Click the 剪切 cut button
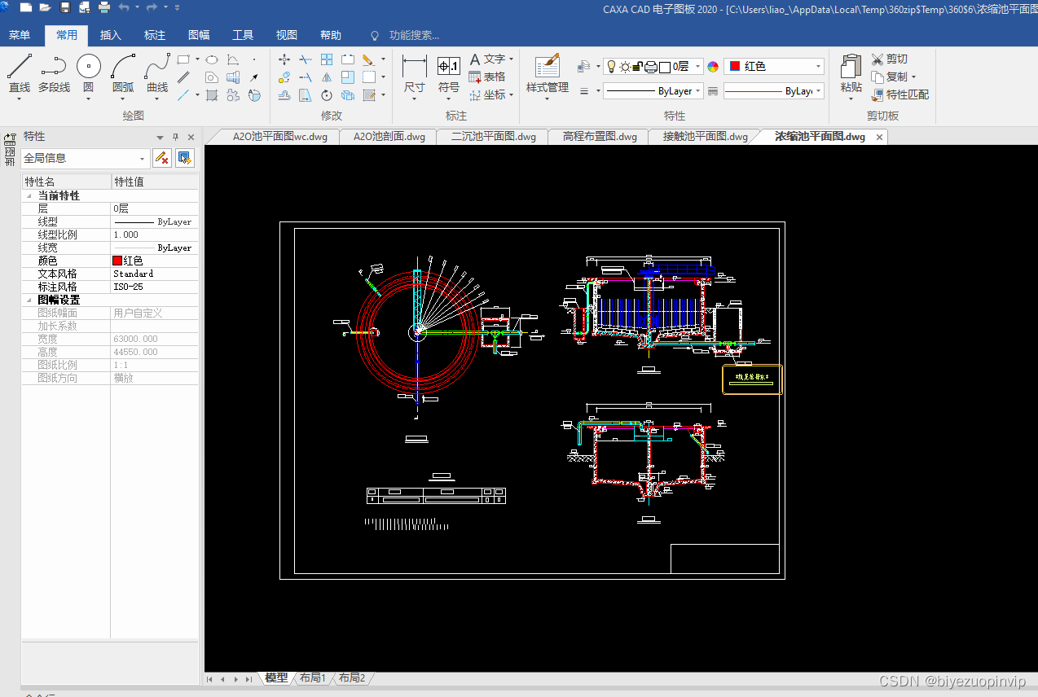The image size is (1038, 697). (889, 59)
